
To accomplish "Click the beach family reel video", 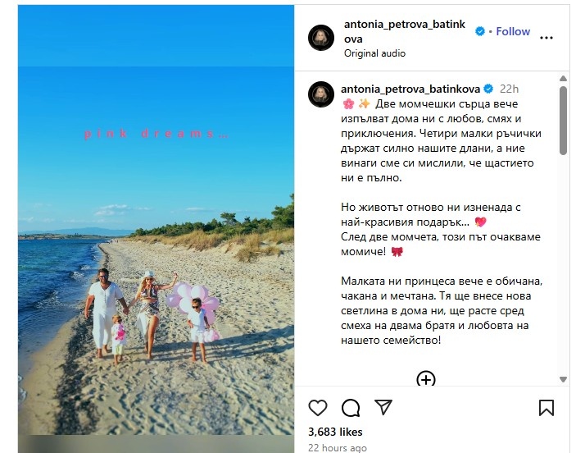I will coord(156,229).
